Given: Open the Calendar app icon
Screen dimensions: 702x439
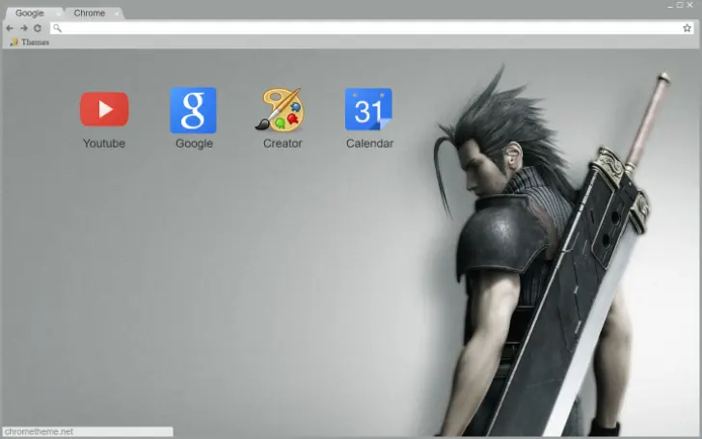Looking at the screenshot, I should point(368,110).
